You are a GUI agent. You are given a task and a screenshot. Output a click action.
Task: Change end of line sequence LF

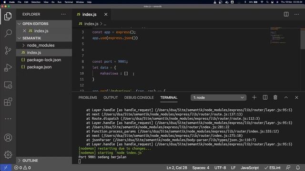[233, 168]
